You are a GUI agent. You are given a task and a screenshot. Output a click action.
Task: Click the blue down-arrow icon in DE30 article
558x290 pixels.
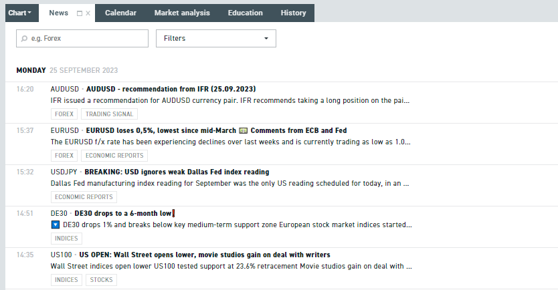pos(56,225)
